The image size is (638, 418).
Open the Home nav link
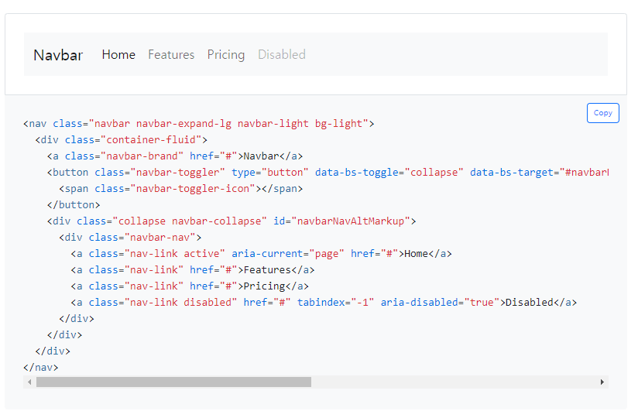[118, 54]
